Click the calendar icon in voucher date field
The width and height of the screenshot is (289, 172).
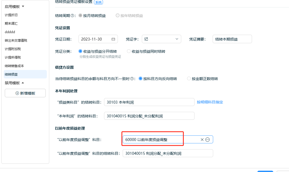point(113,39)
